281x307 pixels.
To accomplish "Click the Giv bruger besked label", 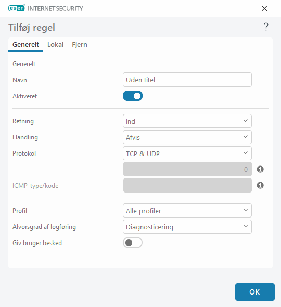I will click(x=37, y=243).
